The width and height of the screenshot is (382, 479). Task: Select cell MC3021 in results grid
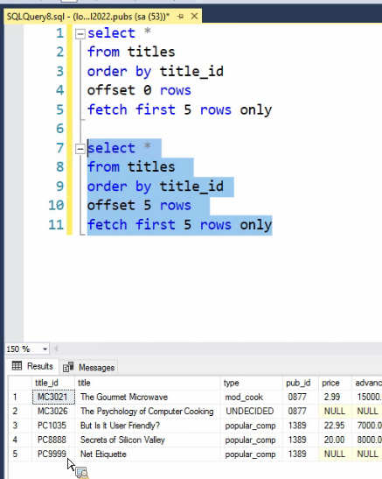53,397
